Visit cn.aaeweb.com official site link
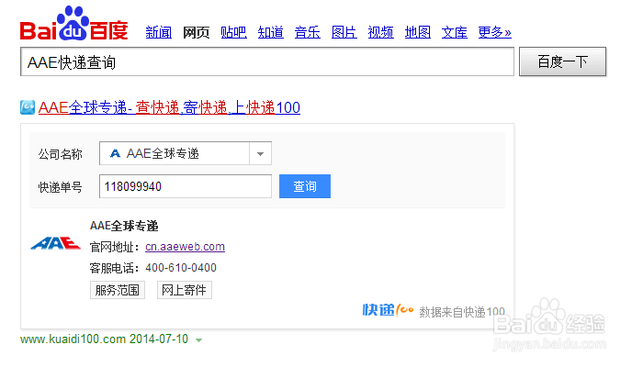The height and width of the screenshot is (367, 643). click(185, 247)
